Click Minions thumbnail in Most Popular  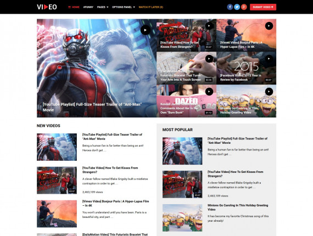[x=182, y=218]
